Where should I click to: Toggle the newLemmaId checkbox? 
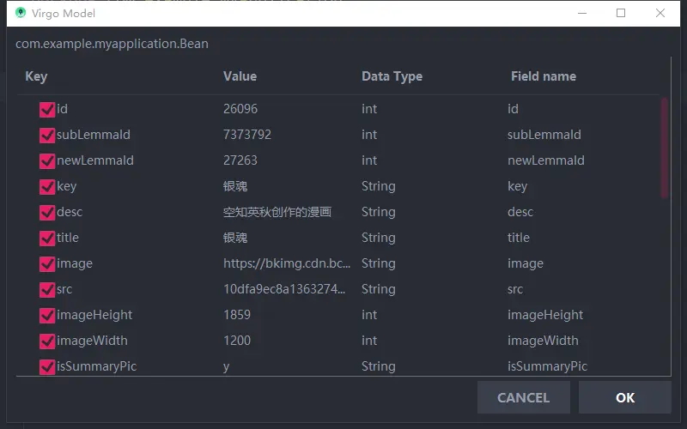(x=47, y=161)
